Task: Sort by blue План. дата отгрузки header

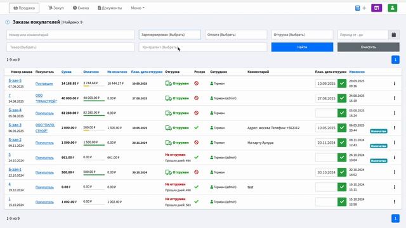Action: (147, 72)
